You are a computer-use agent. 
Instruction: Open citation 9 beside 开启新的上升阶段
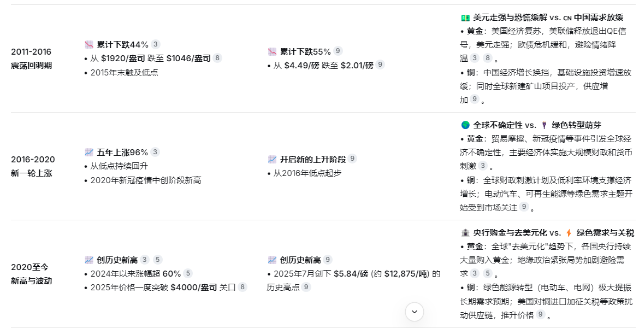coord(353,159)
